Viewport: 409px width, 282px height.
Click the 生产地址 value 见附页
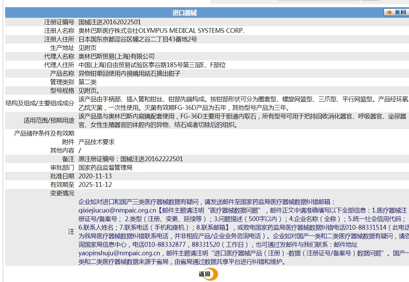[87, 48]
